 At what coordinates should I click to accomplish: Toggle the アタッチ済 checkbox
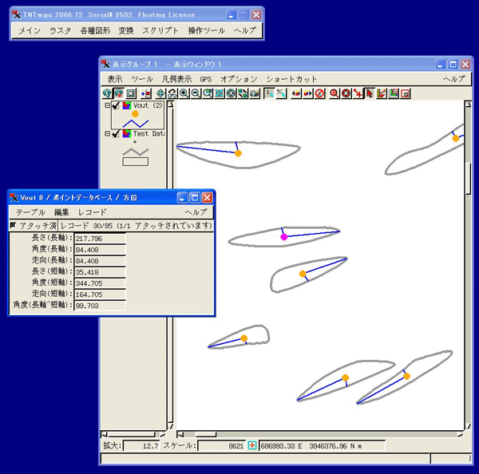point(13,226)
